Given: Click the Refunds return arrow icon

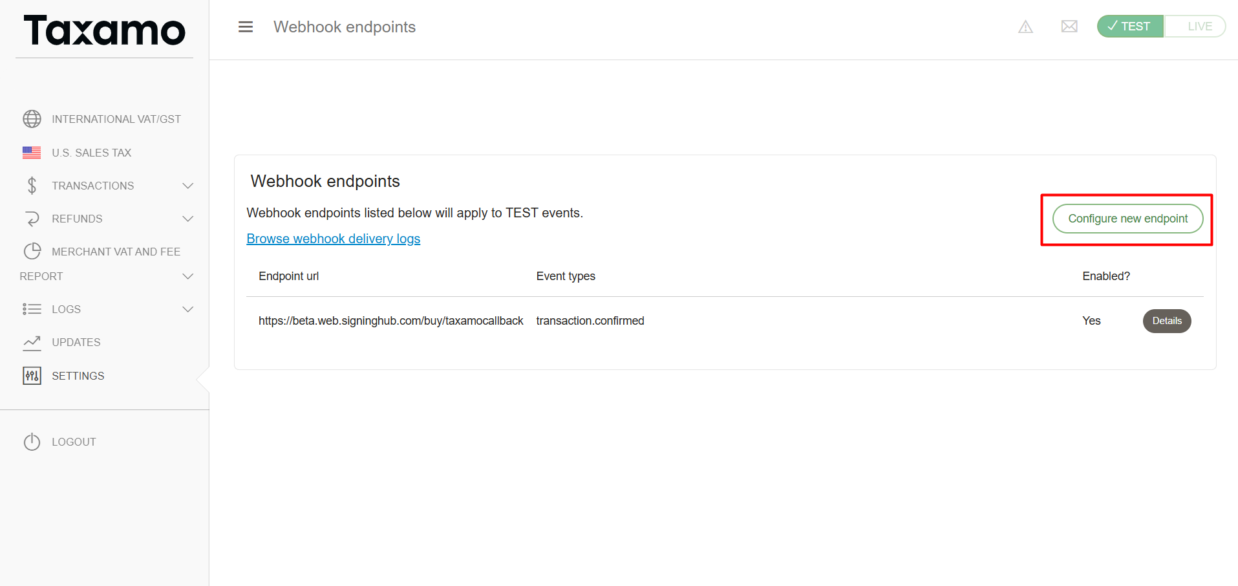Looking at the screenshot, I should (x=32, y=219).
